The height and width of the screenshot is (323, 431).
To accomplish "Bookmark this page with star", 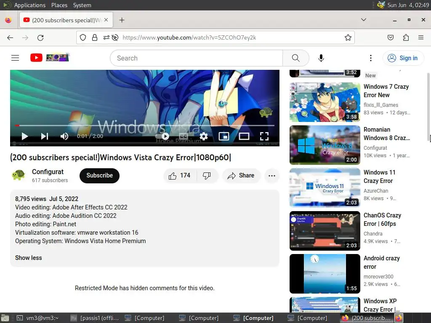I will (x=348, y=37).
